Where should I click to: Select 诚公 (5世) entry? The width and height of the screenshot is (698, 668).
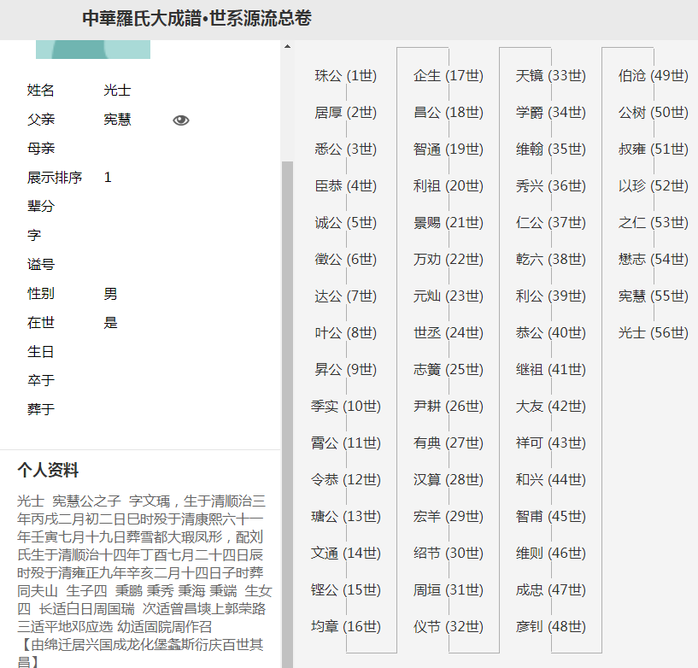pyautogui.click(x=346, y=222)
